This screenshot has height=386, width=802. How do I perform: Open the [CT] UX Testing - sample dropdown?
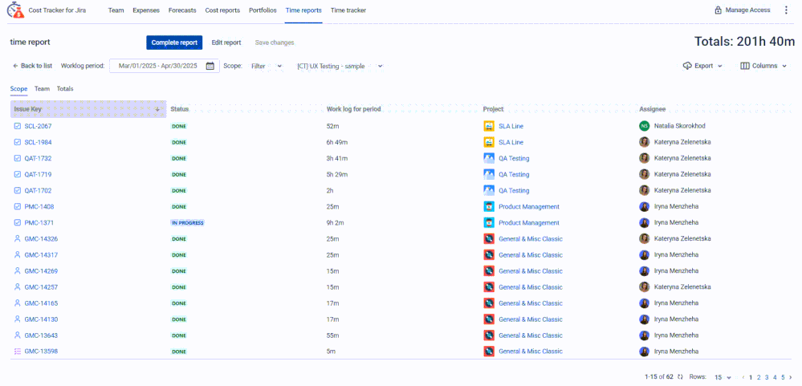340,66
